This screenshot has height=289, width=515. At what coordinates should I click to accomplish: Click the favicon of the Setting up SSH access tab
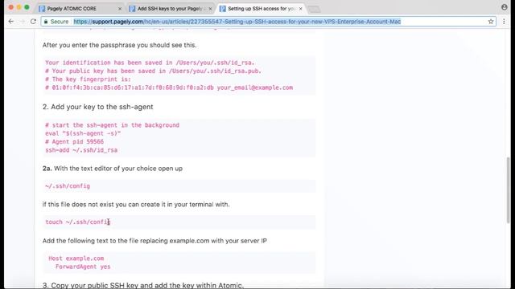click(x=222, y=9)
